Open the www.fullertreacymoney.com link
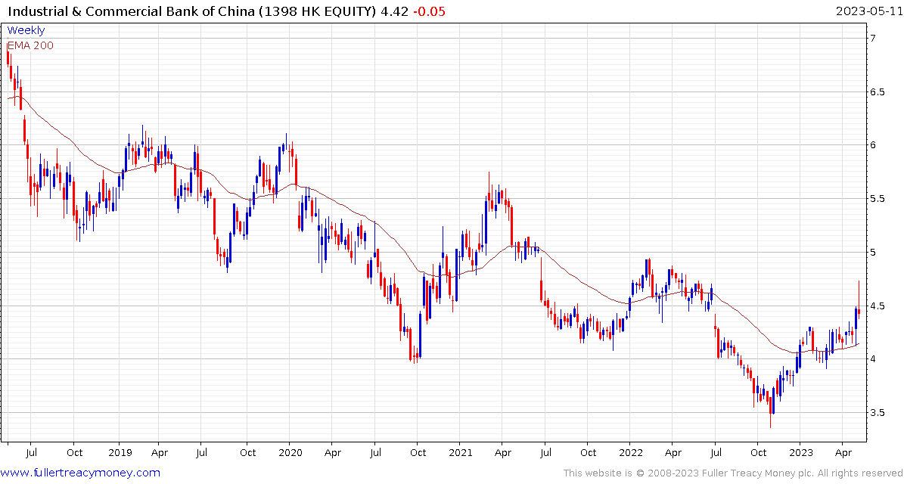The height and width of the screenshot is (484, 904). pyautogui.click(x=81, y=473)
